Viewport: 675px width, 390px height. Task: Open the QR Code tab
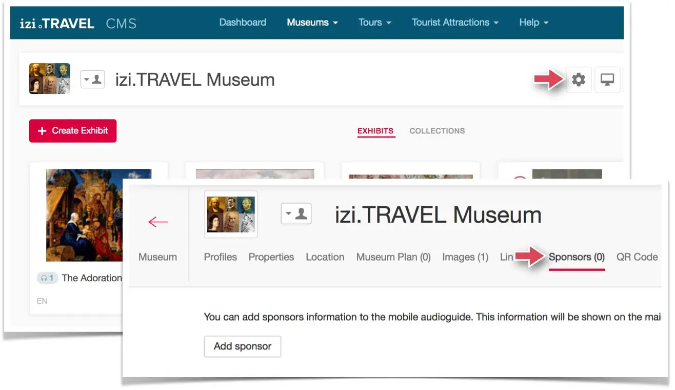[x=637, y=257]
